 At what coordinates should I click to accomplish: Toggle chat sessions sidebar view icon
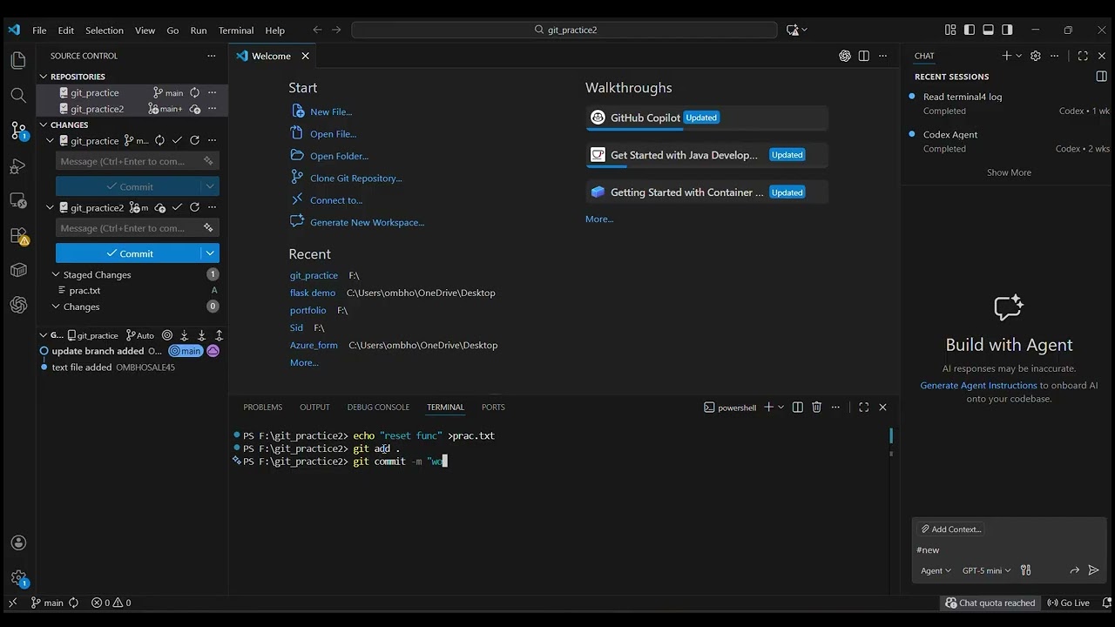(1101, 77)
